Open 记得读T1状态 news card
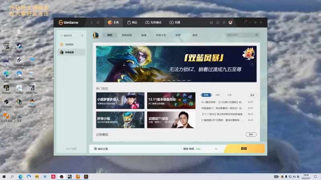This screenshot has width=321, height=180. click(171, 120)
